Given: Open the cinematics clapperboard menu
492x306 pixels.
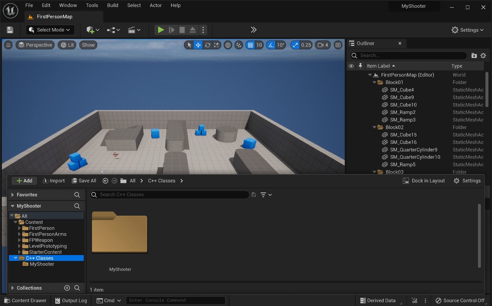Looking at the screenshot, I should [134, 30].
